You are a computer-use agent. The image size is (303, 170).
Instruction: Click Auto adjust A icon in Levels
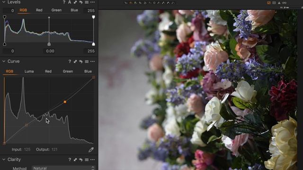coord(70,2)
